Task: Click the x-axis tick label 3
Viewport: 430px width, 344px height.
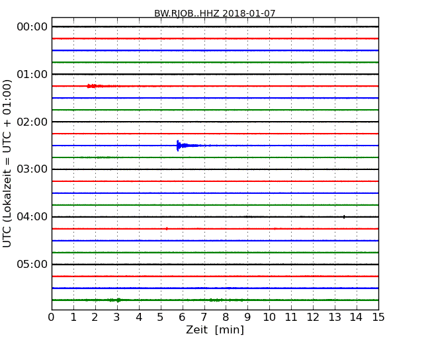Action: point(117,318)
